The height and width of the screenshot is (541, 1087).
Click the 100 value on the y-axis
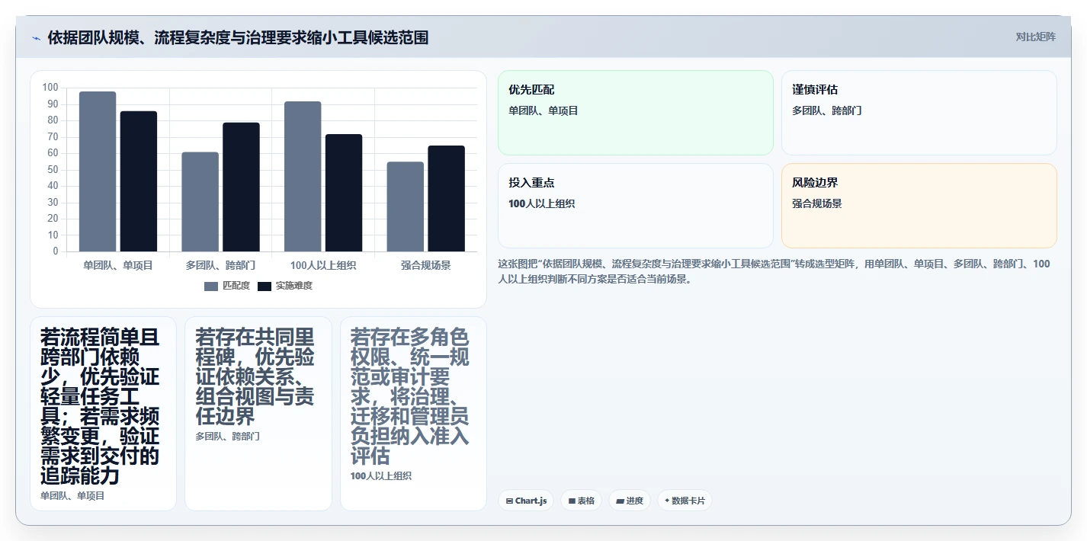coord(50,88)
